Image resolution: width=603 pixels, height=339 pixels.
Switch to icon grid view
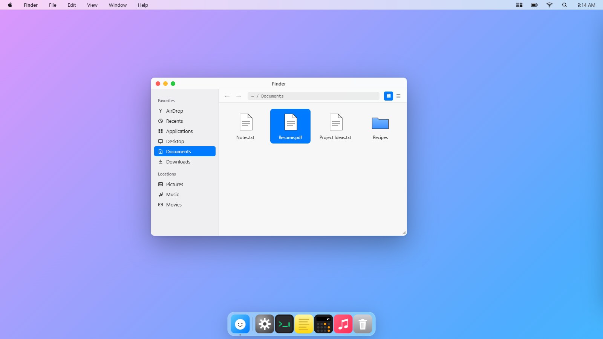[x=389, y=96]
